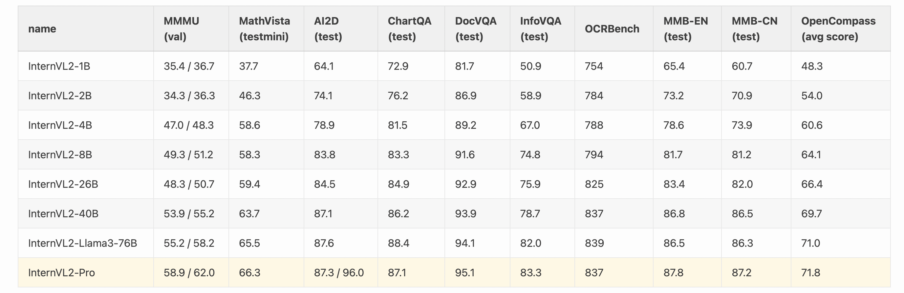Click the DocVQA (test) column header

click(476, 29)
